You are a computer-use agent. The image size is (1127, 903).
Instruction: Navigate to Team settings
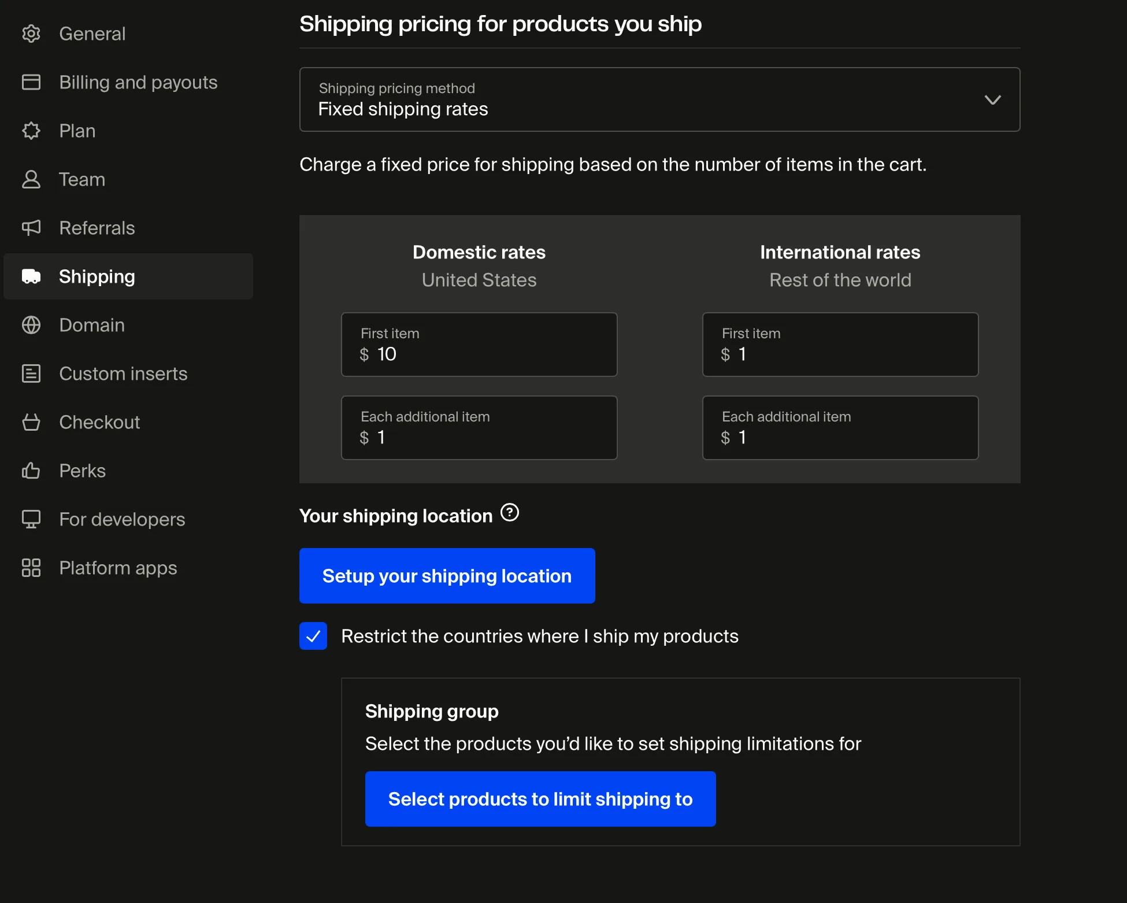[128, 179]
